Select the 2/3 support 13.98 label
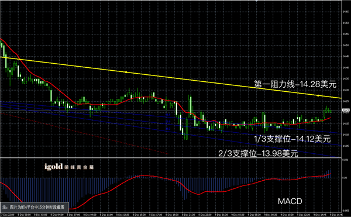Screen dimensions: 351x217 258,154
